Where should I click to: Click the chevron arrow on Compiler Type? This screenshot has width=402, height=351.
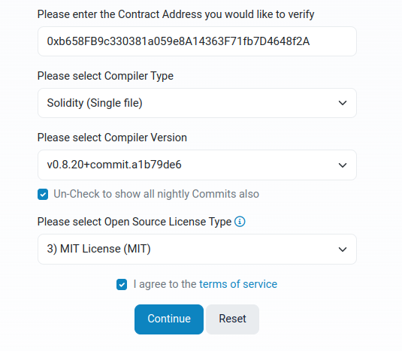coord(343,103)
